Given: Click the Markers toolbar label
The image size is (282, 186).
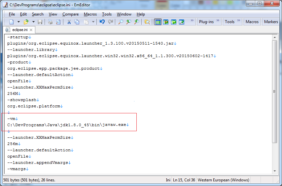Looking at the screenshot, I should pyautogui.click(x=271, y=22).
